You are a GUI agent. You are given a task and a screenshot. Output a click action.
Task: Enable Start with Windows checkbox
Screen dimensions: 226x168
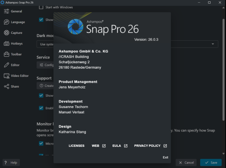point(41,7)
